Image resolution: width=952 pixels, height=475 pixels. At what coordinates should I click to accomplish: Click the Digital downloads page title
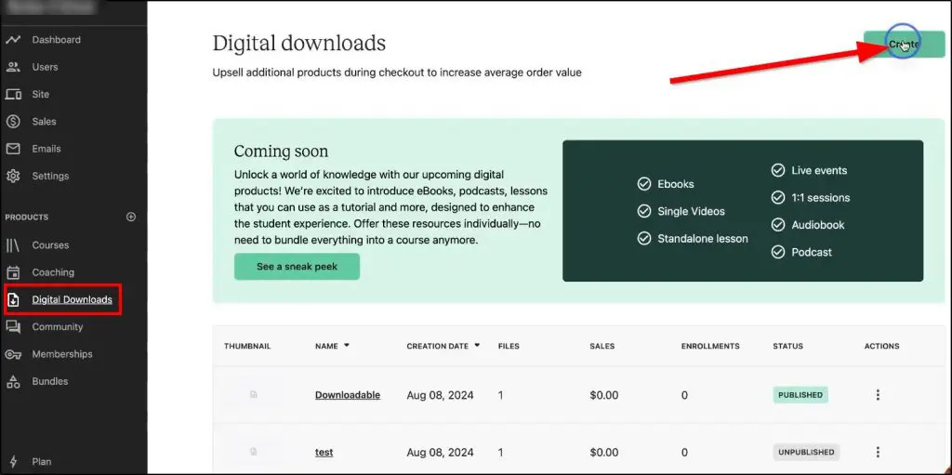[298, 44]
